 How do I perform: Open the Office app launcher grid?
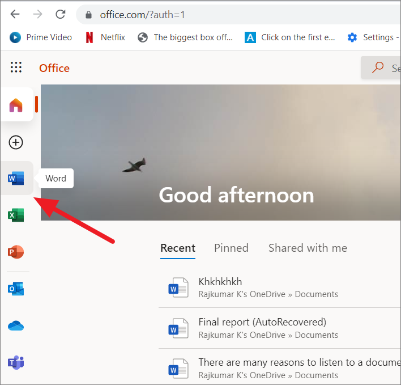16,67
